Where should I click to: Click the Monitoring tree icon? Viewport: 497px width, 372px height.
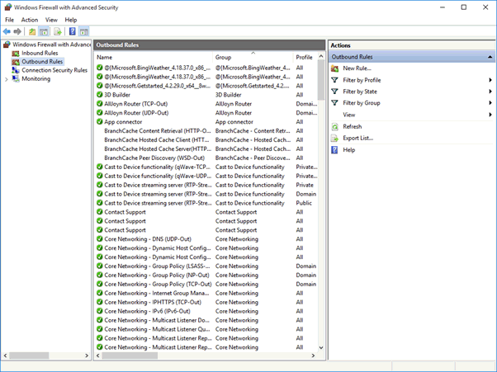click(x=16, y=79)
